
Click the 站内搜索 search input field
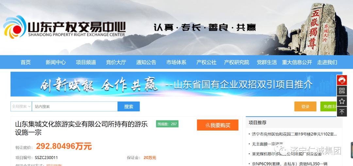coord(75,106)
